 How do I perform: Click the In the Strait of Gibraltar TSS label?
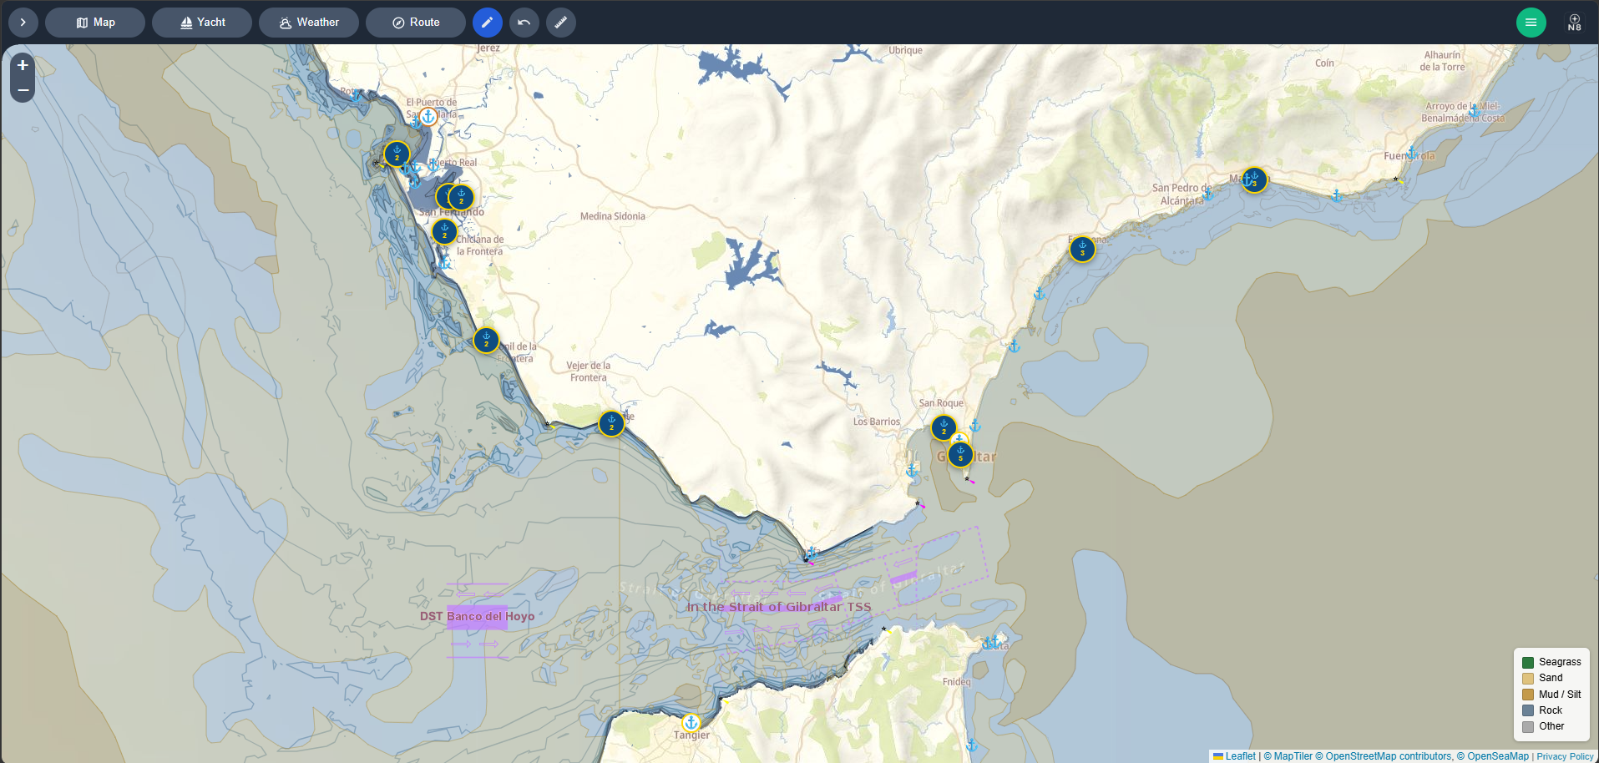point(779,607)
